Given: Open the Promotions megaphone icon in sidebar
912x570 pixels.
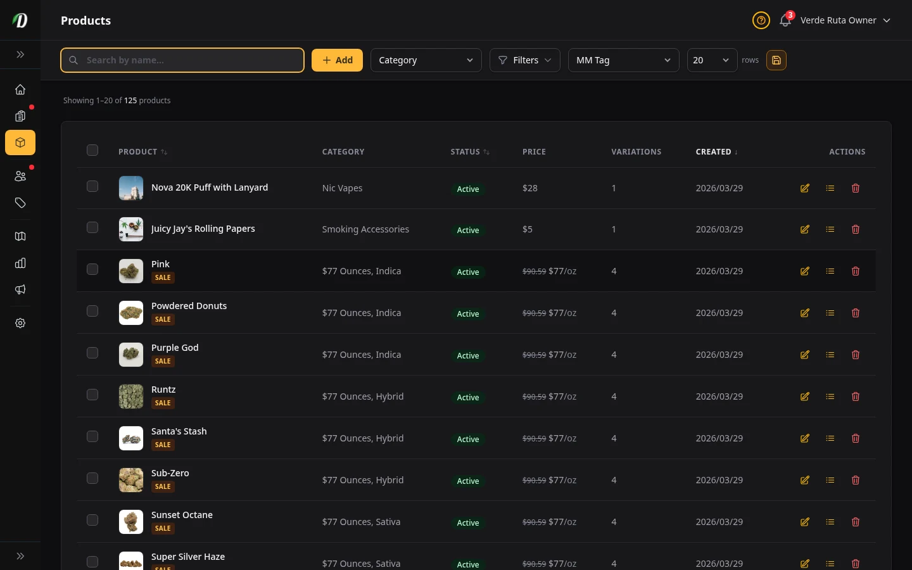Looking at the screenshot, I should click(x=20, y=289).
